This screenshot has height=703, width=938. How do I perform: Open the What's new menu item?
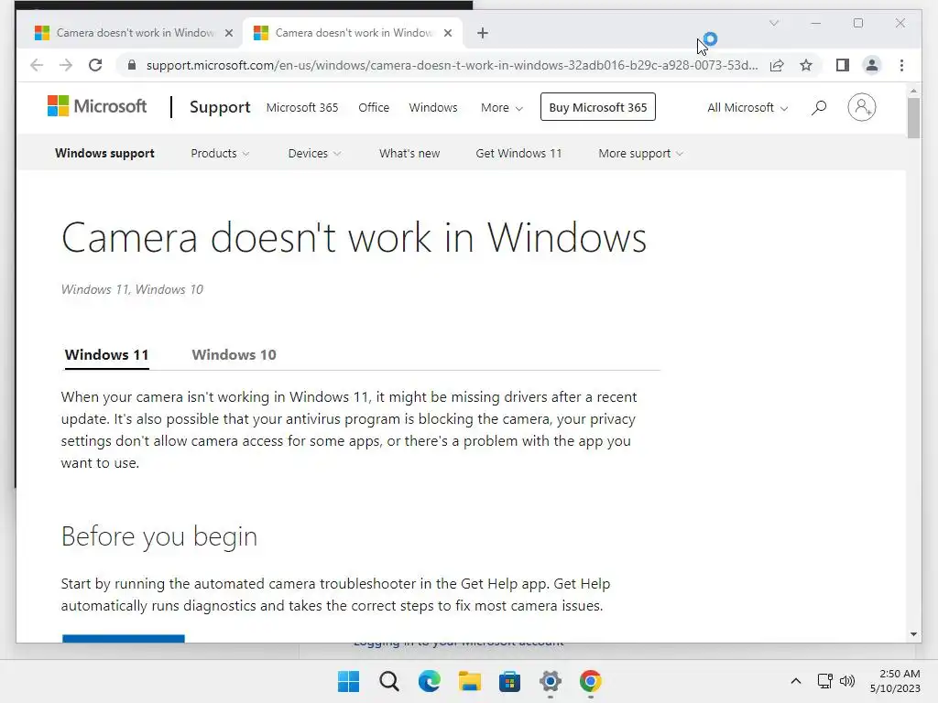click(409, 153)
